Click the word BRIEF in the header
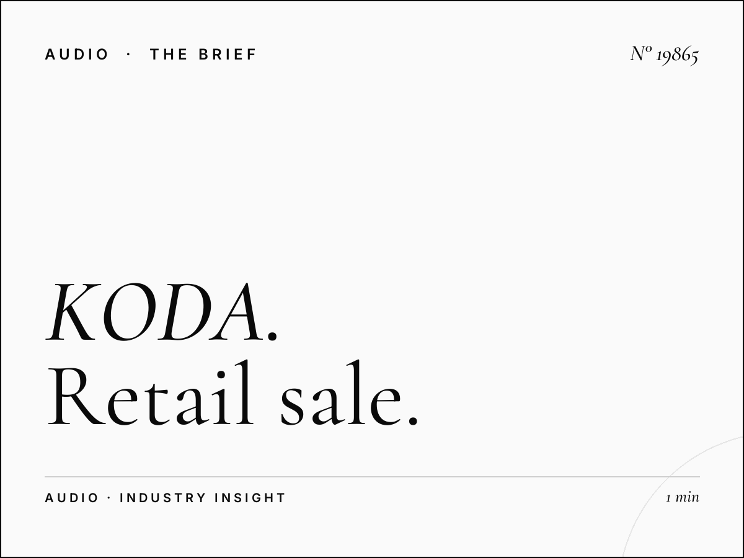This screenshot has width=744, height=558. 228,55
